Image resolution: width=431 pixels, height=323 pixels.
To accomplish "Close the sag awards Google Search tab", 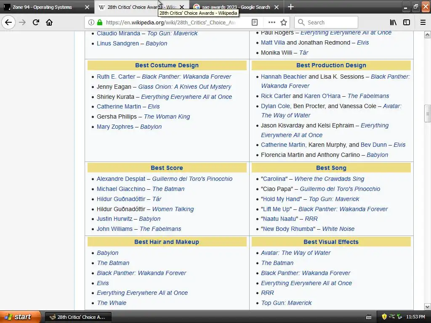I will 277,7.
